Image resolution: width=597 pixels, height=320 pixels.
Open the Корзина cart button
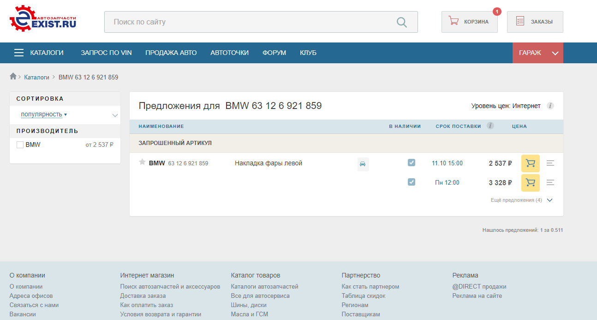pyautogui.click(x=469, y=22)
